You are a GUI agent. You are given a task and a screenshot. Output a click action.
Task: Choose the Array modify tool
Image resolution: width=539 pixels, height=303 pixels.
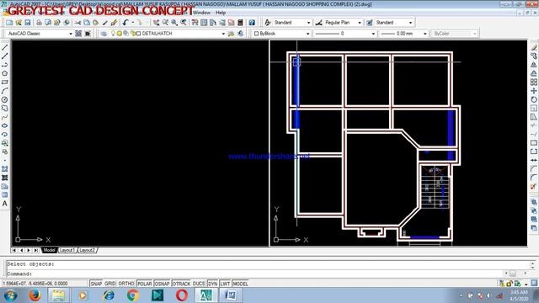tap(534, 82)
